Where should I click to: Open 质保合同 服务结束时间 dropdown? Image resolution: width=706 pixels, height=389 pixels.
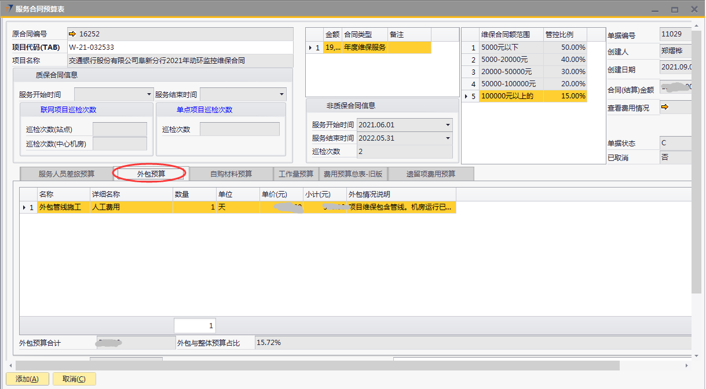281,94
